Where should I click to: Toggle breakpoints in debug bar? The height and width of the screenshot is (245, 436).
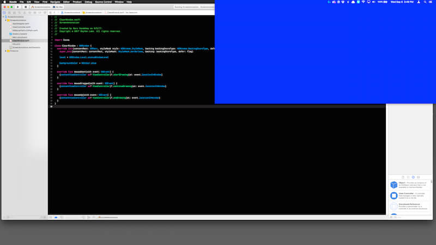click(56, 217)
